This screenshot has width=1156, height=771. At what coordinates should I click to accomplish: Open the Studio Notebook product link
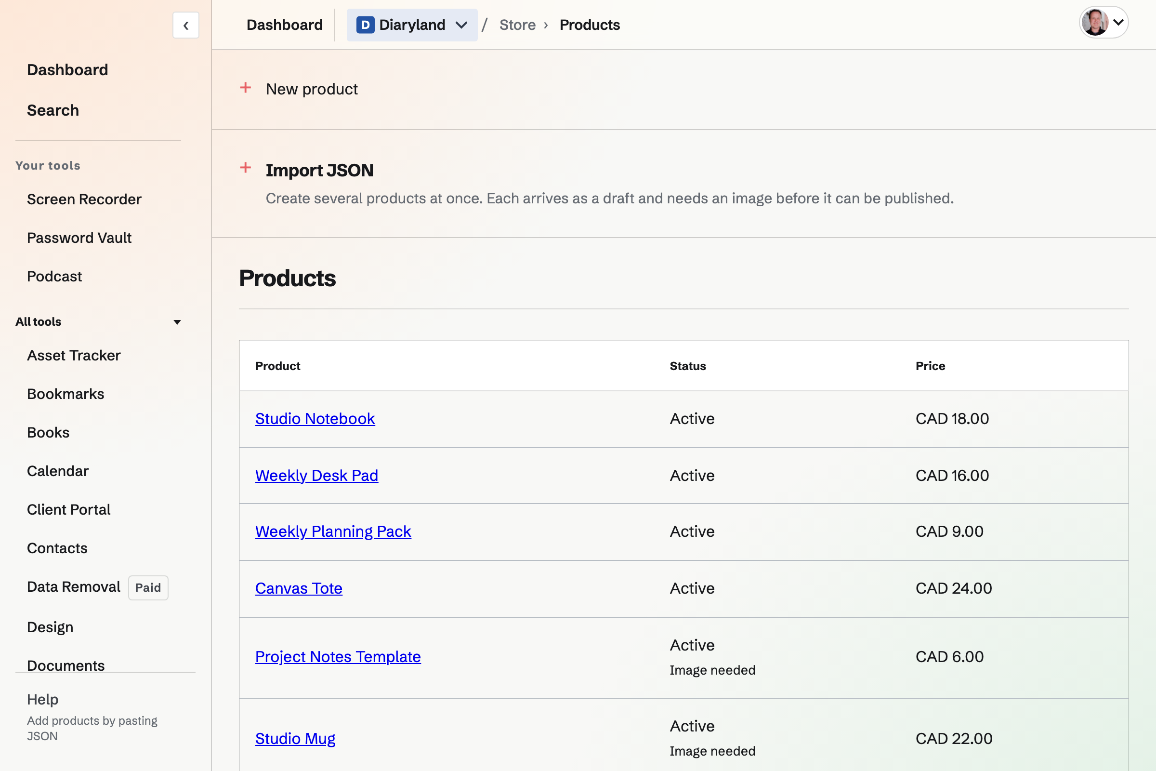coord(315,418)
